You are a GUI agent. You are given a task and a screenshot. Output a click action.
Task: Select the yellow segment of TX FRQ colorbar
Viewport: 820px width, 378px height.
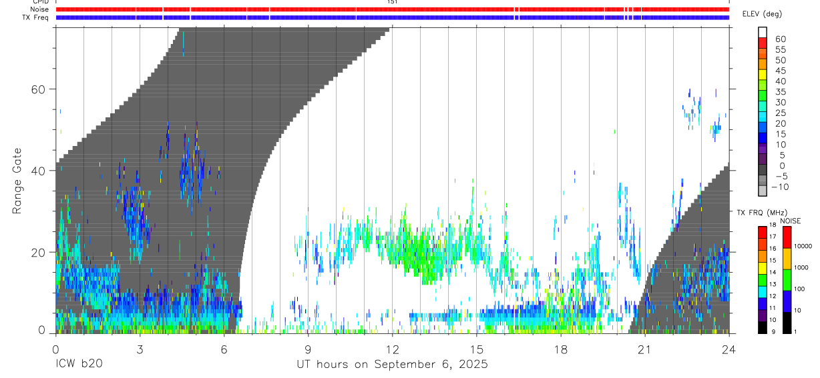tap(763, 267)
